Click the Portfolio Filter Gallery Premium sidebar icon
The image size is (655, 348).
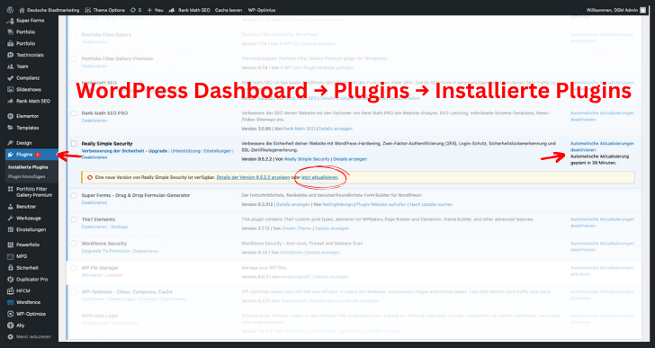point(10,189)
